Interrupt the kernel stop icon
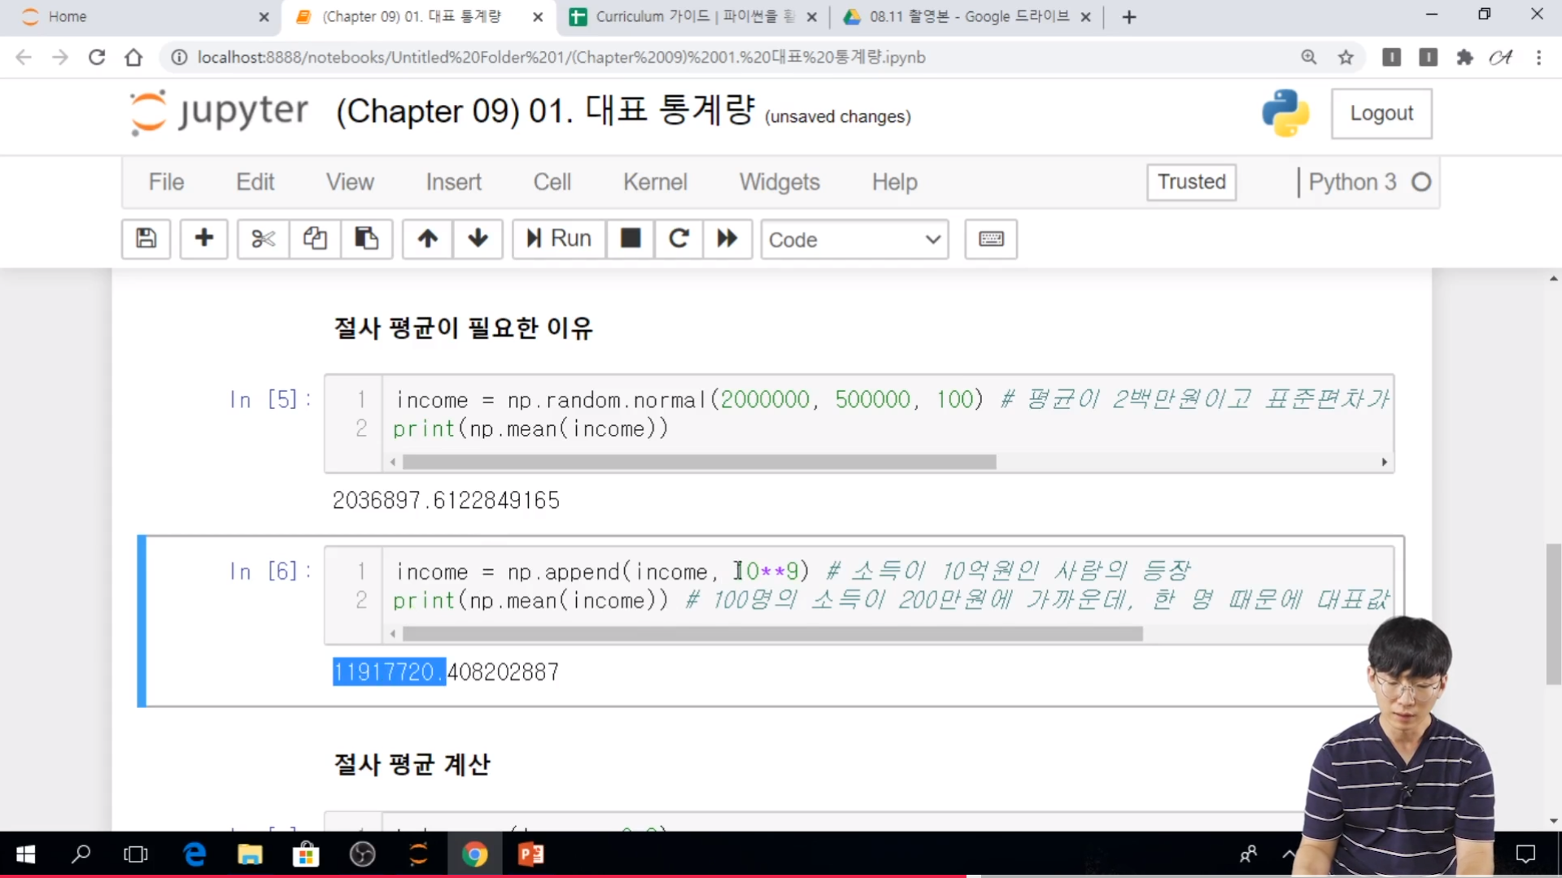Viewport: 1562px width, 878px height. [x=630, y=239]
